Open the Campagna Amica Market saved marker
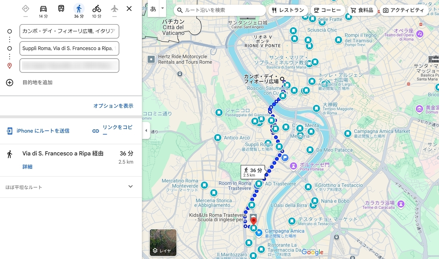This screenshot has height=259, width=439. (347, 133)
